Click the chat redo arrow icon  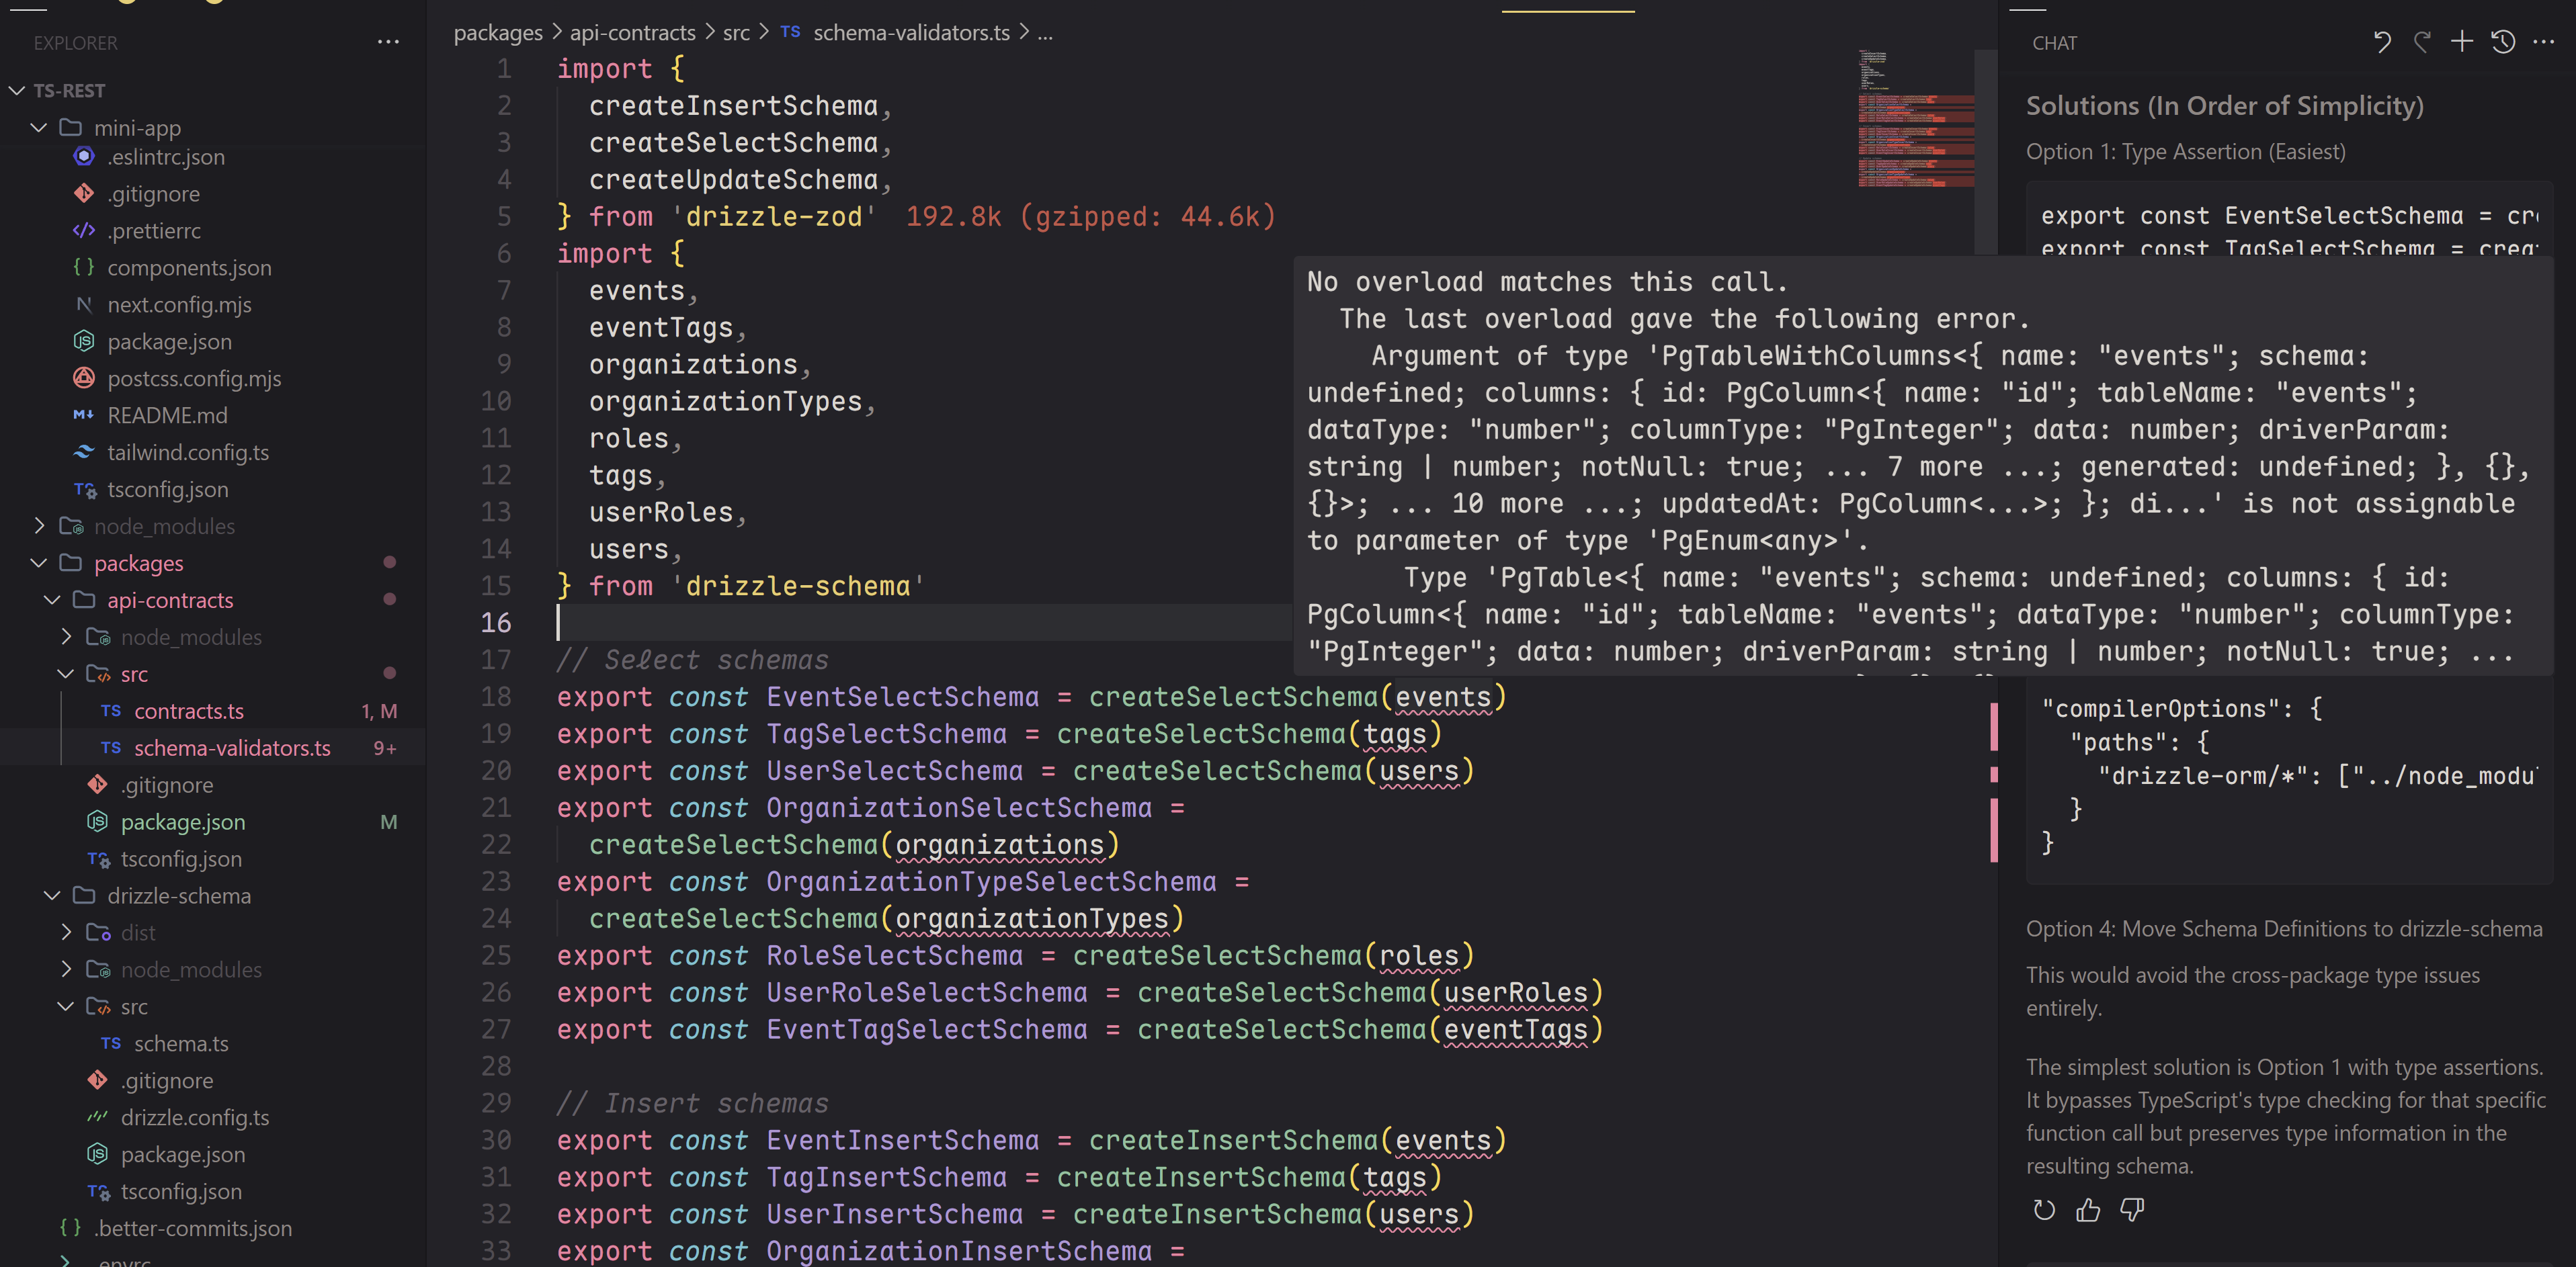pos(2422,42)
